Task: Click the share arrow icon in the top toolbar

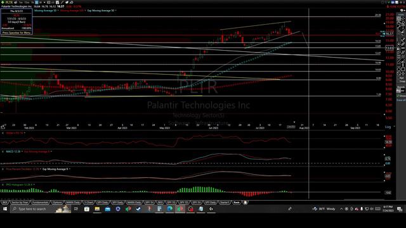Action: click(x=71, y=3)
